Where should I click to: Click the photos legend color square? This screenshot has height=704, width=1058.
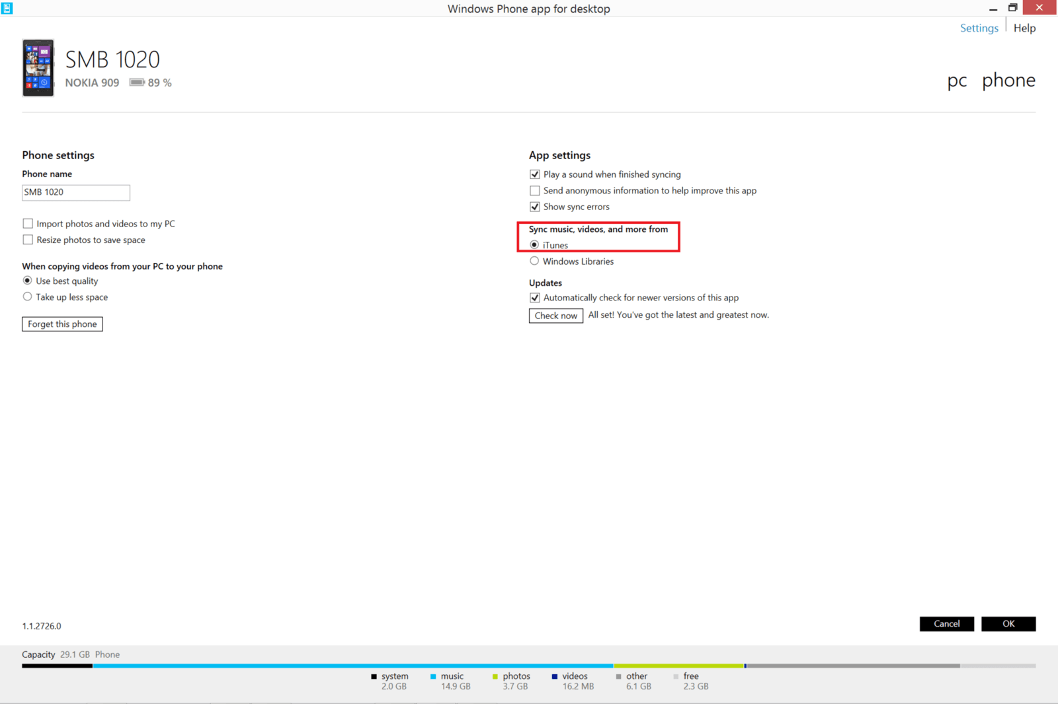pyautogui.click(x=495, y=676)
